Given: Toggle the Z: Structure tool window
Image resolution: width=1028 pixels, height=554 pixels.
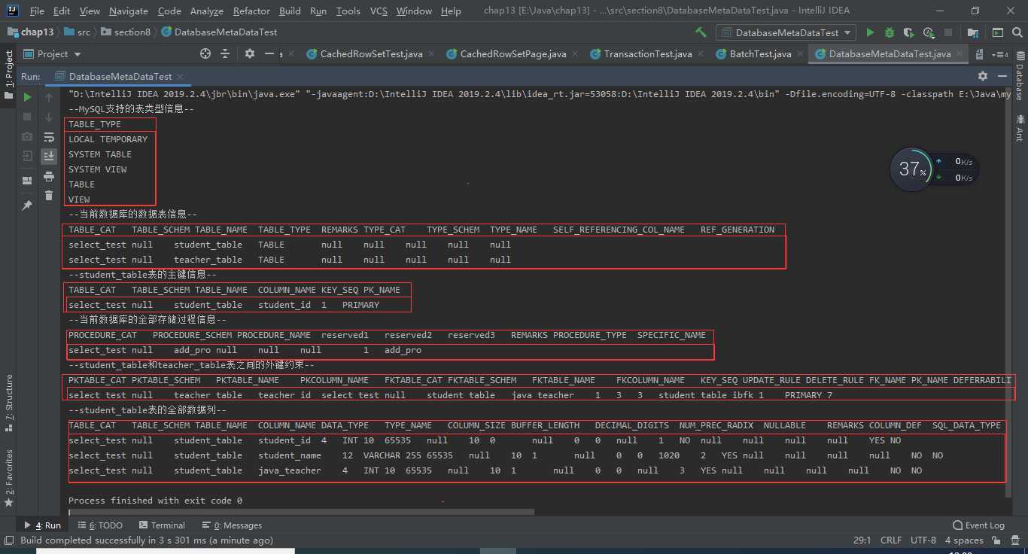Looking at the screenshot, I should pos(9,403).
